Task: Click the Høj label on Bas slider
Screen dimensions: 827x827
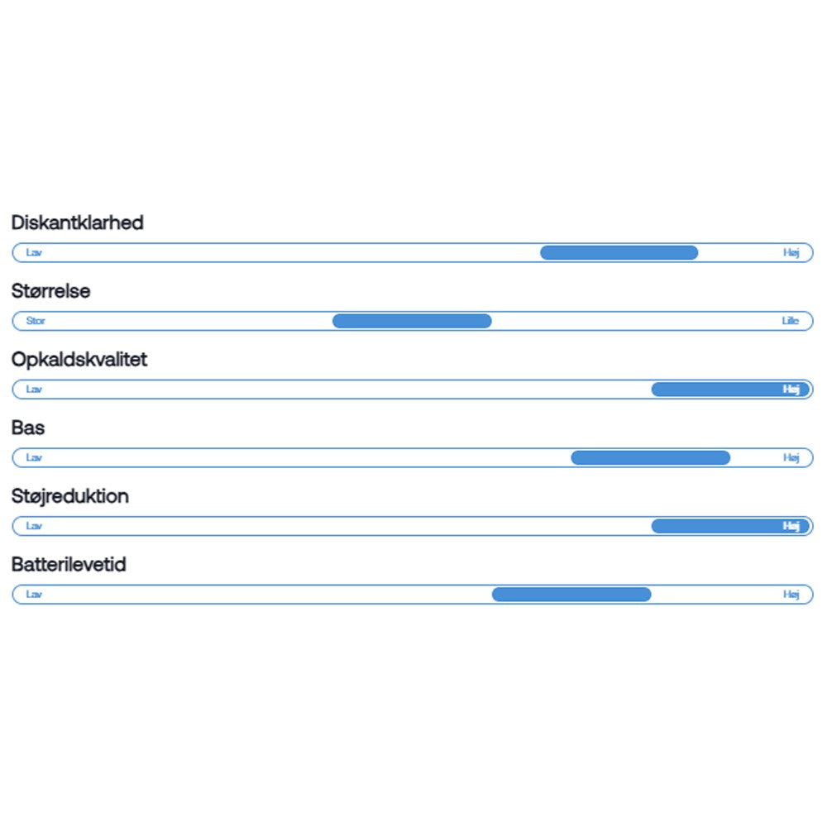Action: (x=791, y=457)
